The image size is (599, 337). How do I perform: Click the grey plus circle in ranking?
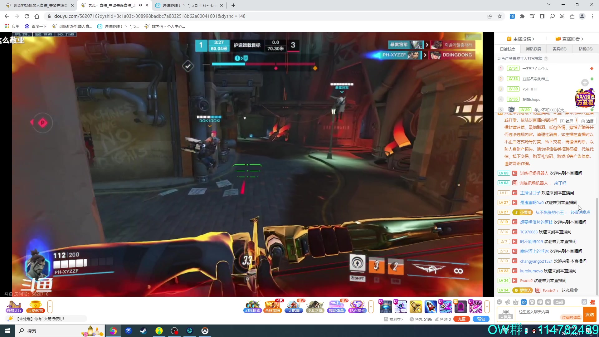click(585, 83)
